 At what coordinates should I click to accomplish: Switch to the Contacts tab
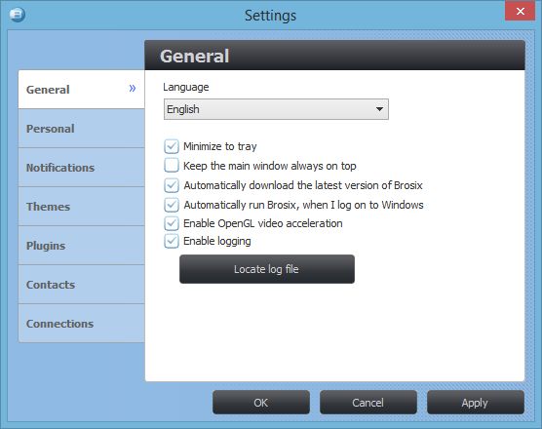81,285
